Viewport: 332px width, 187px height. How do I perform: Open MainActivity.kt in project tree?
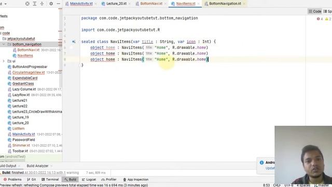(23, 134)
